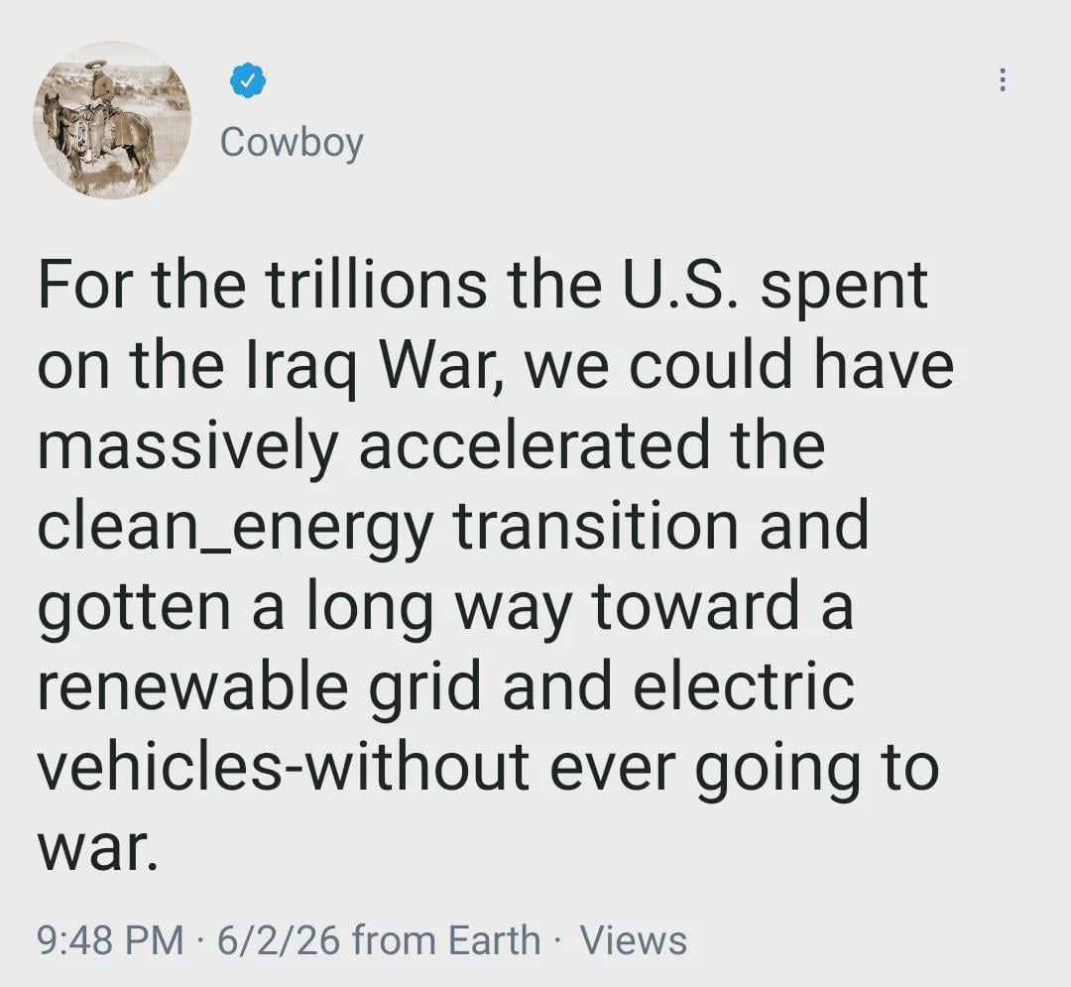Click the final word "war." of the post
Image resolution: width=1071 pixels, height=987 pixels.
[x=97, y=846]
